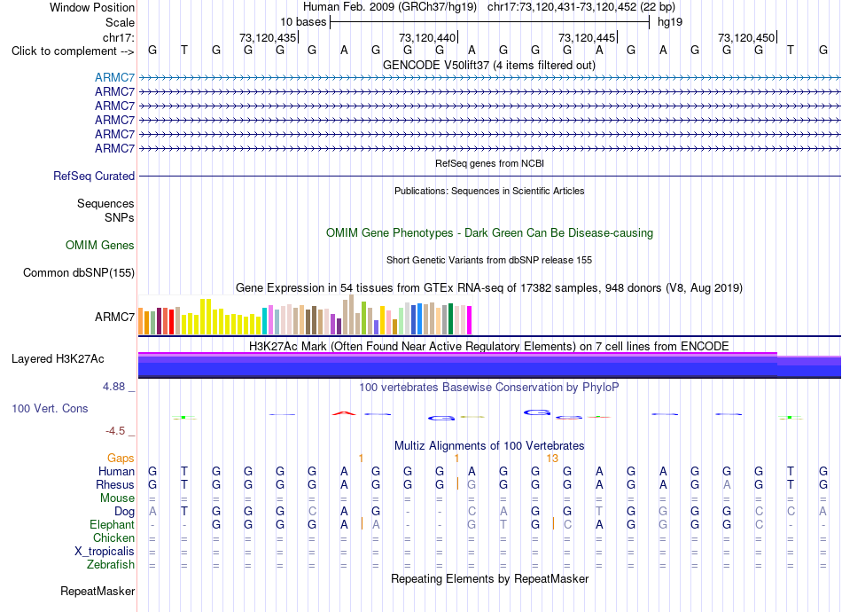Click the '10 bases' scale bar label
Viewport: 842px width, 612px height.
click(x=303, y=22)
